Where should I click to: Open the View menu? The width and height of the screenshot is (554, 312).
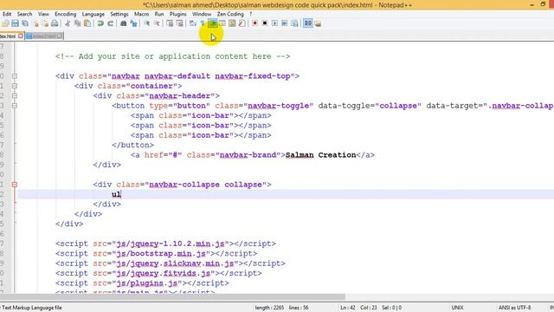click(x=43, y=14)
